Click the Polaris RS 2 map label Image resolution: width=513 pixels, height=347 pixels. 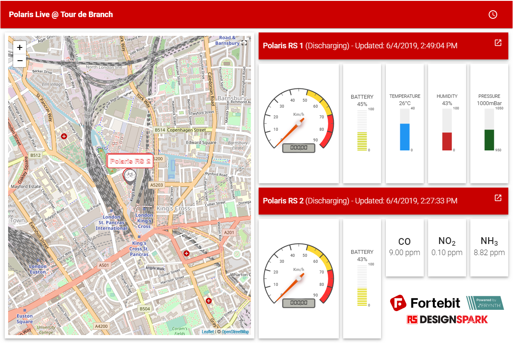(130, 161)
